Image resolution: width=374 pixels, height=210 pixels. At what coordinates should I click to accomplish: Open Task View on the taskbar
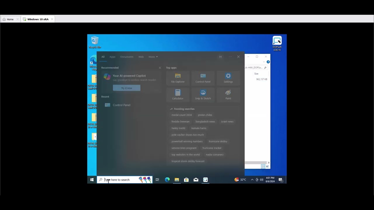[157, 180]
